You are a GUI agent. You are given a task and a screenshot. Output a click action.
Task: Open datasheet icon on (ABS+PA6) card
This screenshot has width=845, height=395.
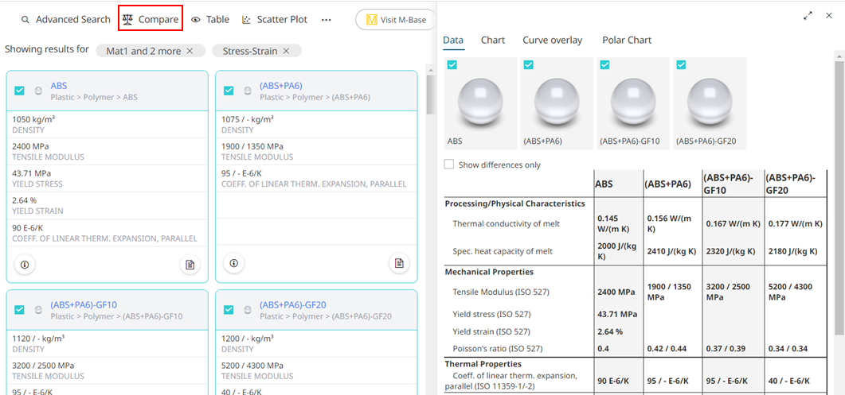[x=399, y=263]
